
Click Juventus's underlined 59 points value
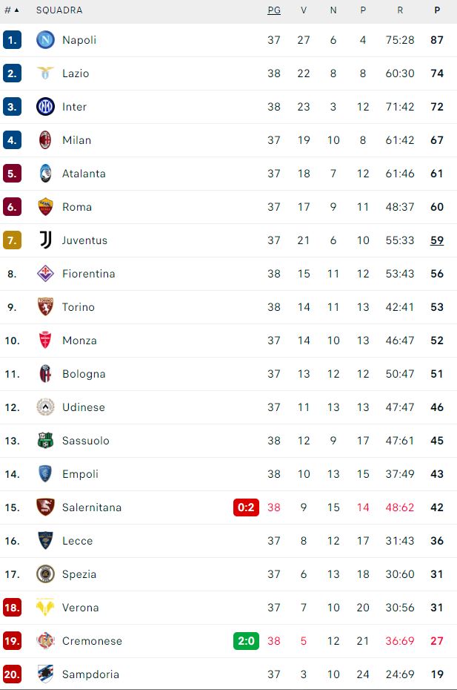(437, 240)
